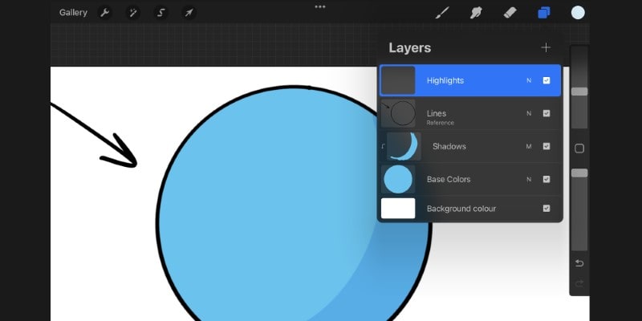642x321 pixels.
Task: Open the Selection tool
Action: pyautogui.click(x=161, y=13)
